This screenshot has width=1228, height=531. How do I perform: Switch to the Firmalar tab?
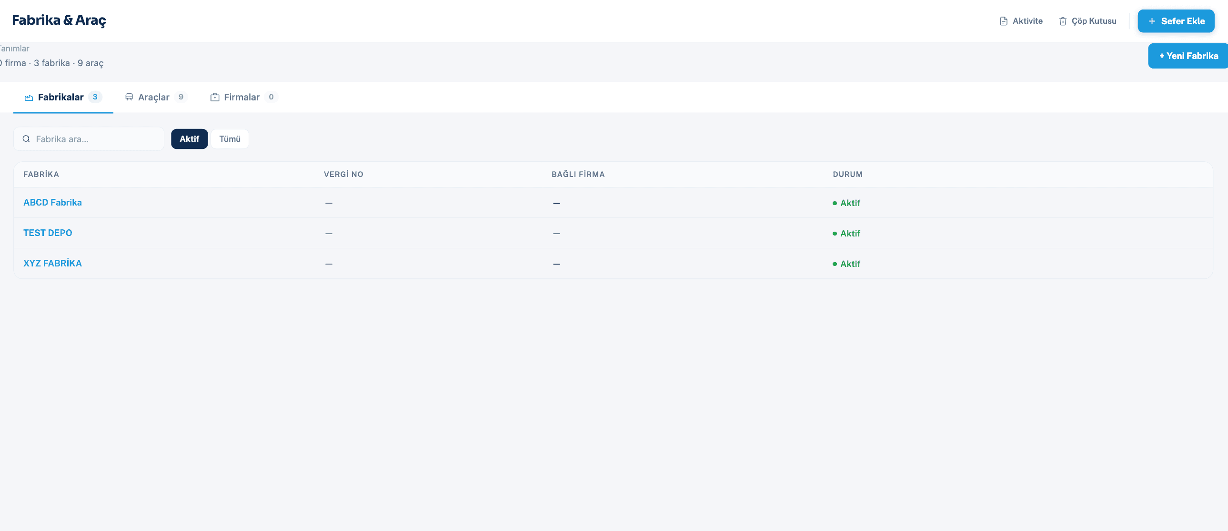click(244, 97)
